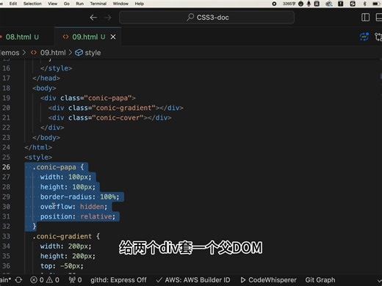Click the conic-papa div tag on line 19
Viewport: 382px width, 286px height.
(88, 98)
